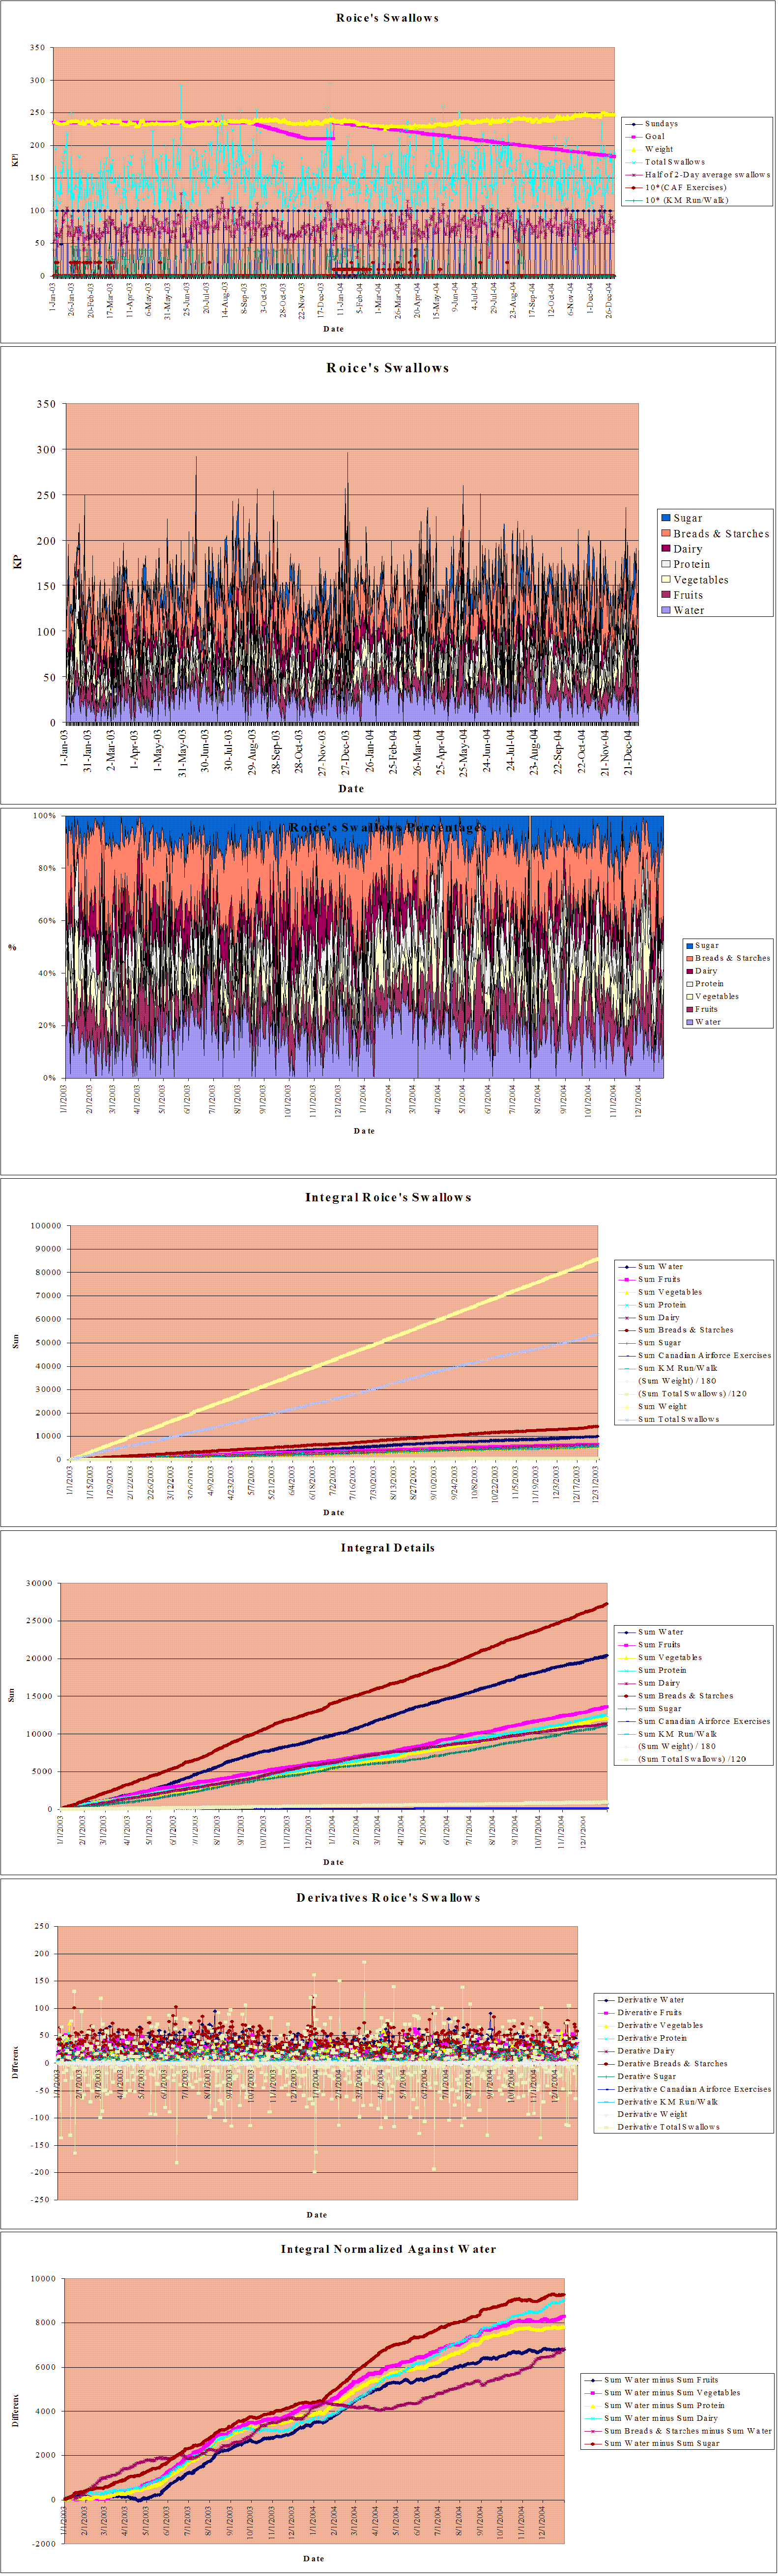The width and height of the screenshot is (778, 2576).
Task: Select the 'Weight' legend entry in top chart
Action: tap(659, 149)
